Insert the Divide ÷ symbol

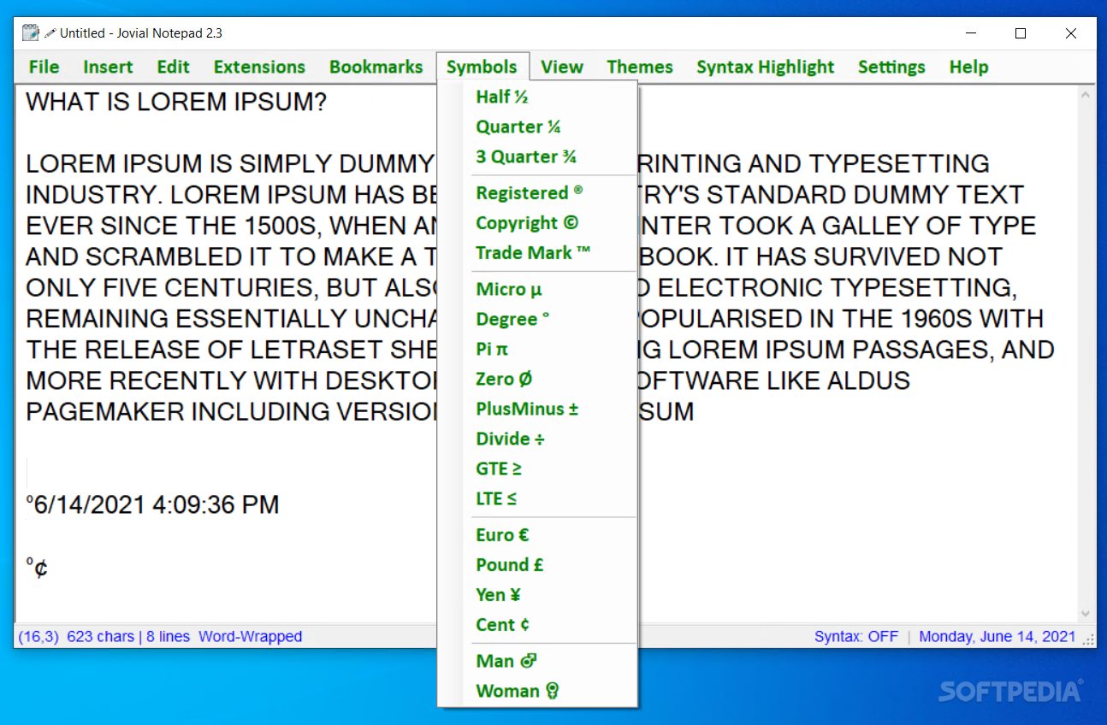[537, 439]
